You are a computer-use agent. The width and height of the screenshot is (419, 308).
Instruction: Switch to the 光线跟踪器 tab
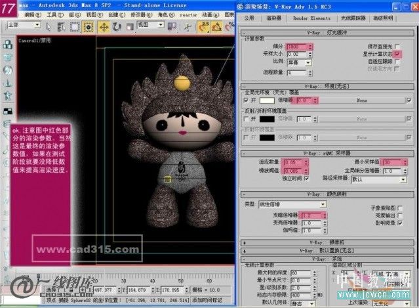(353, 18)
